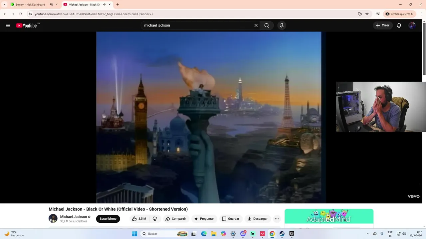Close the Stream - Kick Dashboard tab
This screenshot has height=239, width=426.
click(57, 5)
